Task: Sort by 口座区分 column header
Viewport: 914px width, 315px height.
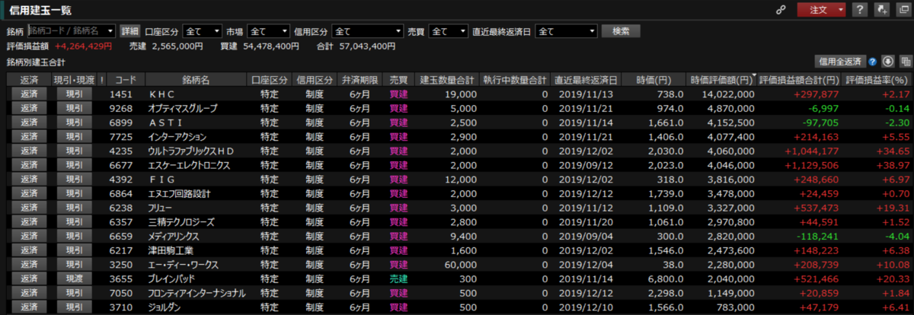Action: click(269, 80)
